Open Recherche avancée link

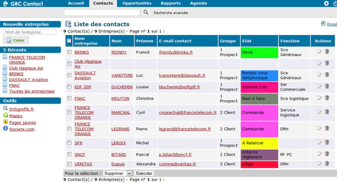coord(171,13)
